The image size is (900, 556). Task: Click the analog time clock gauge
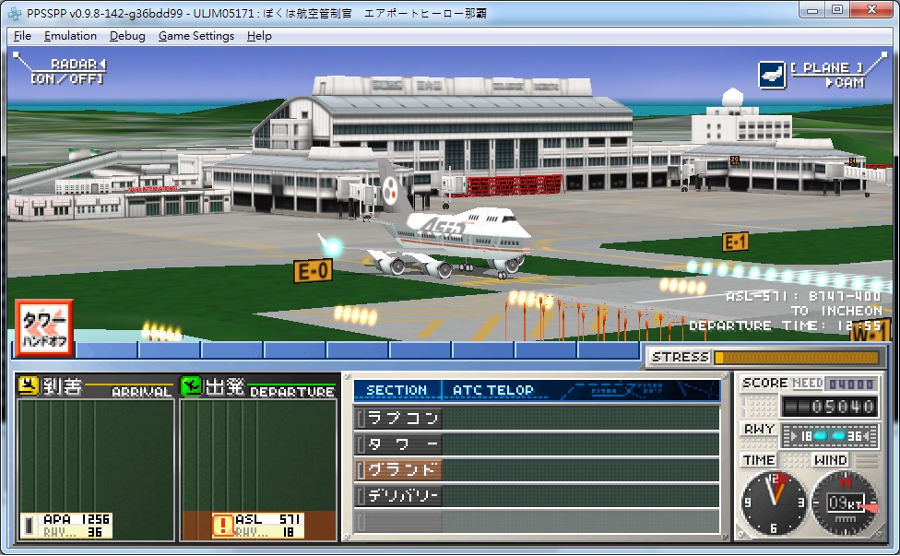tap(775, 503)
